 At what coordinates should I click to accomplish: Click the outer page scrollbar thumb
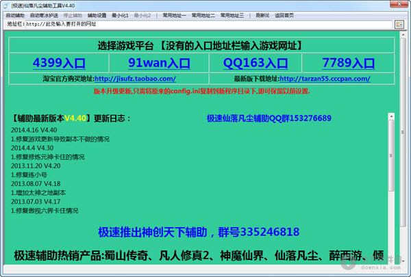click(x=403, y=133)
